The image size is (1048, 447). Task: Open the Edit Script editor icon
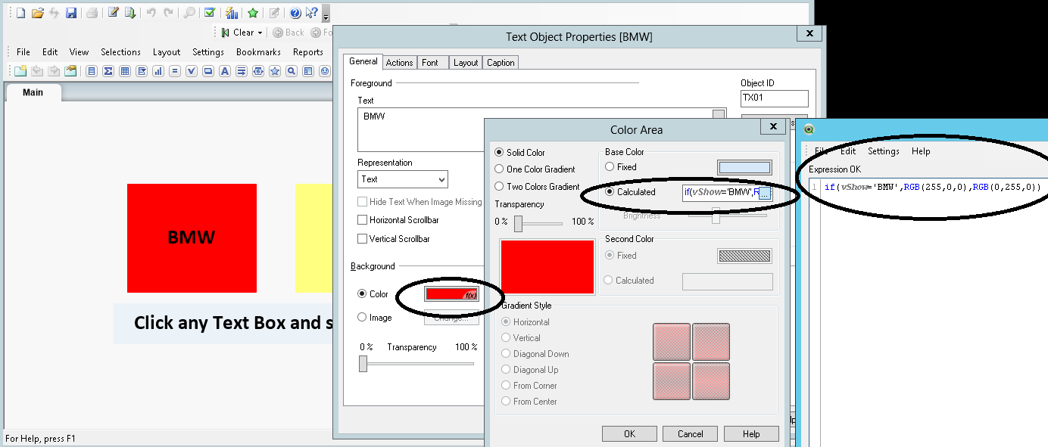tap(114, 12)
